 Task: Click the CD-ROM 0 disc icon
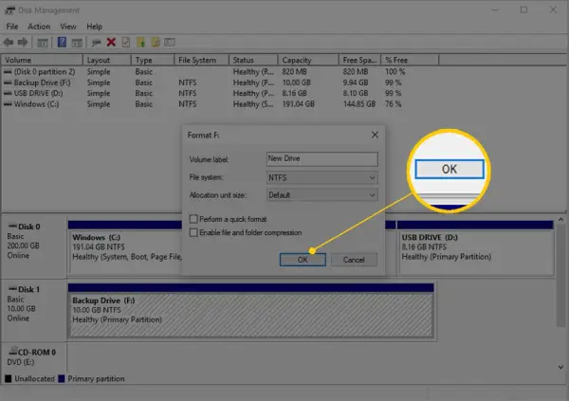tap(13, 351)
